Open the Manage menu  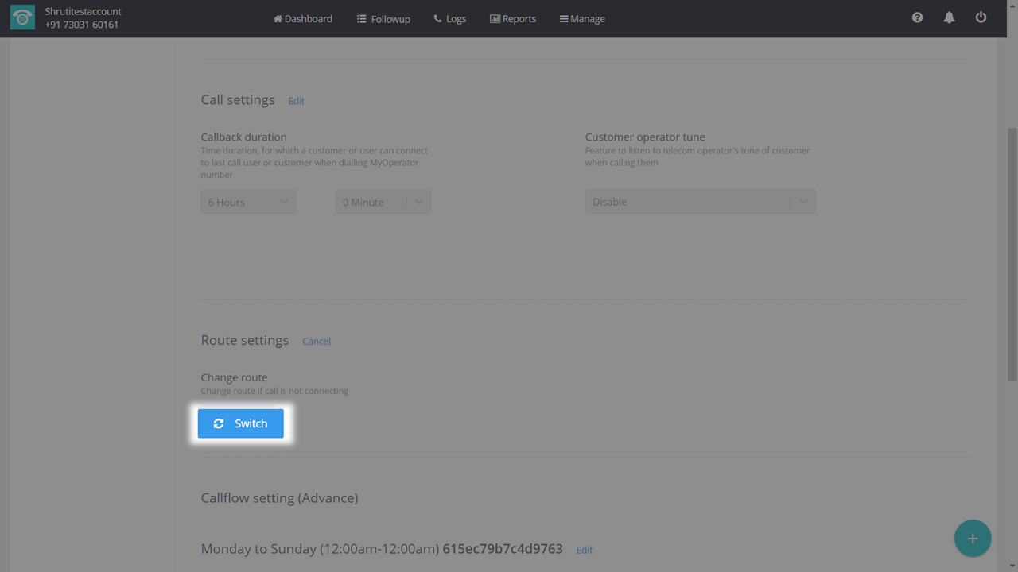pos(582,19)
